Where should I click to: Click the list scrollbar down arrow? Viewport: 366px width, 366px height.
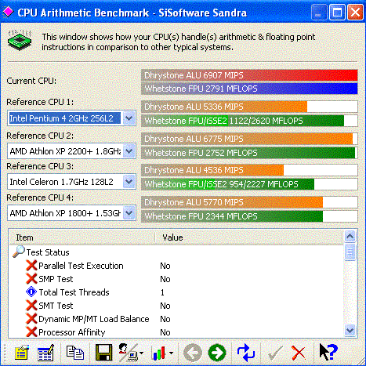point(350,330)
